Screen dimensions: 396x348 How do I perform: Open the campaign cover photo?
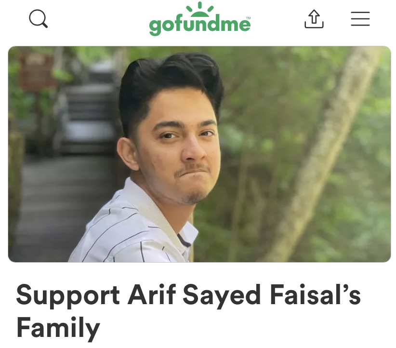(x=199, y=154)
